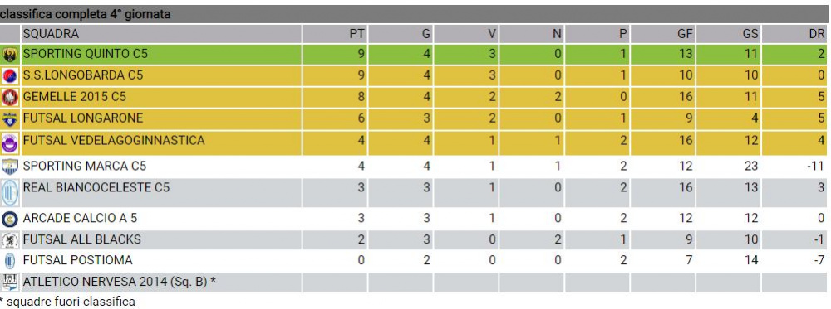
Task: Click the Arcade Calcio a 5 logo
Action: point(10,219)
